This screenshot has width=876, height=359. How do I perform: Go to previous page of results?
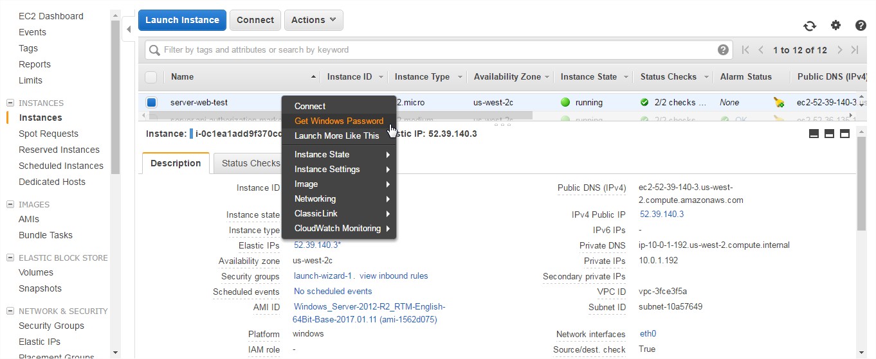coord(761,50)
